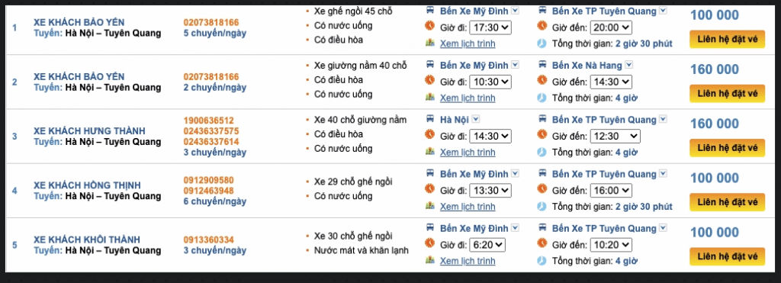The image size is (781, 283).
Task: Open Xem lịch trình for Hồng Thịnh
Action: (468, 207)
